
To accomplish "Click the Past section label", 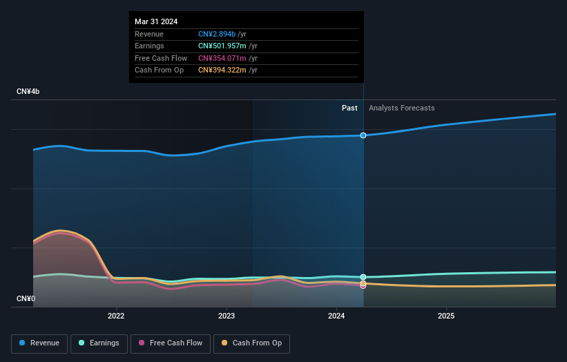I will point(349,108).
